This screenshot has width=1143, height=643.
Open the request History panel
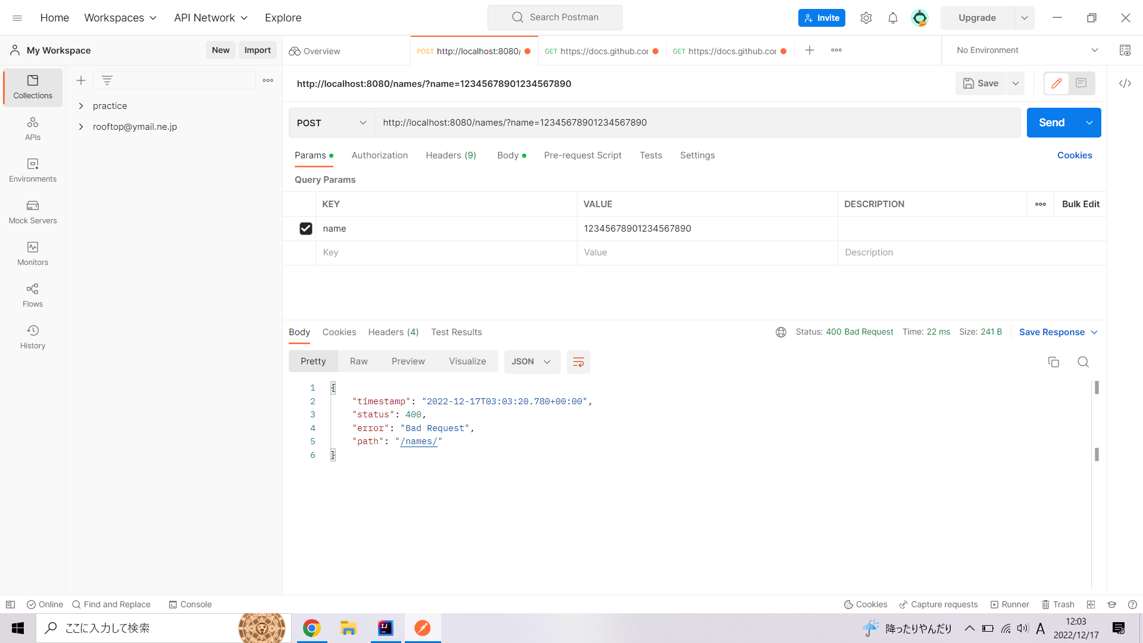[32, 336]
